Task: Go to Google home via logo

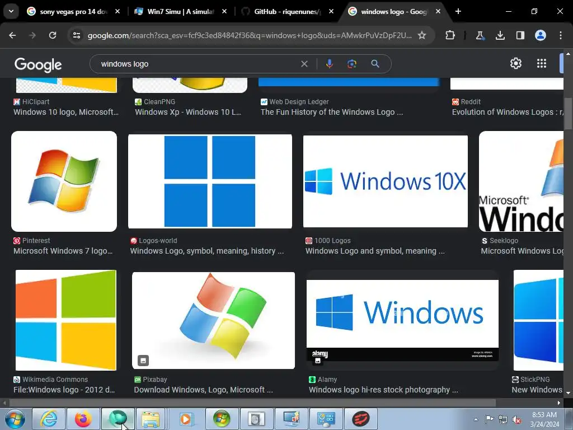Action: coord(38,65)
